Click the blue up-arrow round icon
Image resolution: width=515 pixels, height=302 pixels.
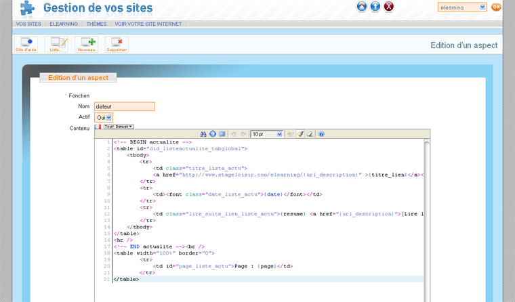click(x=375, y=7)
